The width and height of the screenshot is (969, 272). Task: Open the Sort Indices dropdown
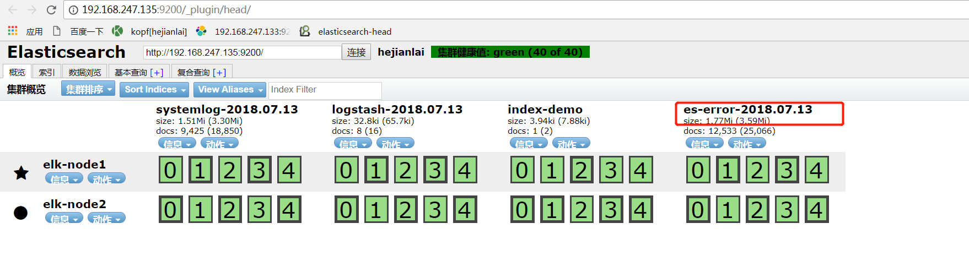(x=154, y=89)
